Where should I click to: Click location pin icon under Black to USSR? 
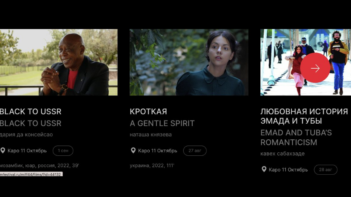[x=3, y=150]
